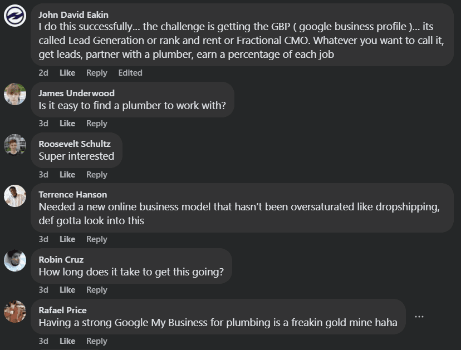Open John David Eakin's profile picture
The width and height of the screenshot is (461, 350).
pyautogui.click(x=15, y=16)
